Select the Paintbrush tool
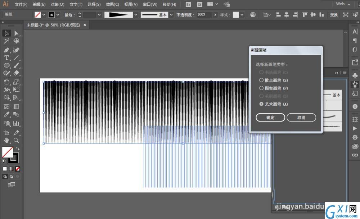The height and width of the screenshot is (219, 360). pyautogui.click(x=16, y=65)
